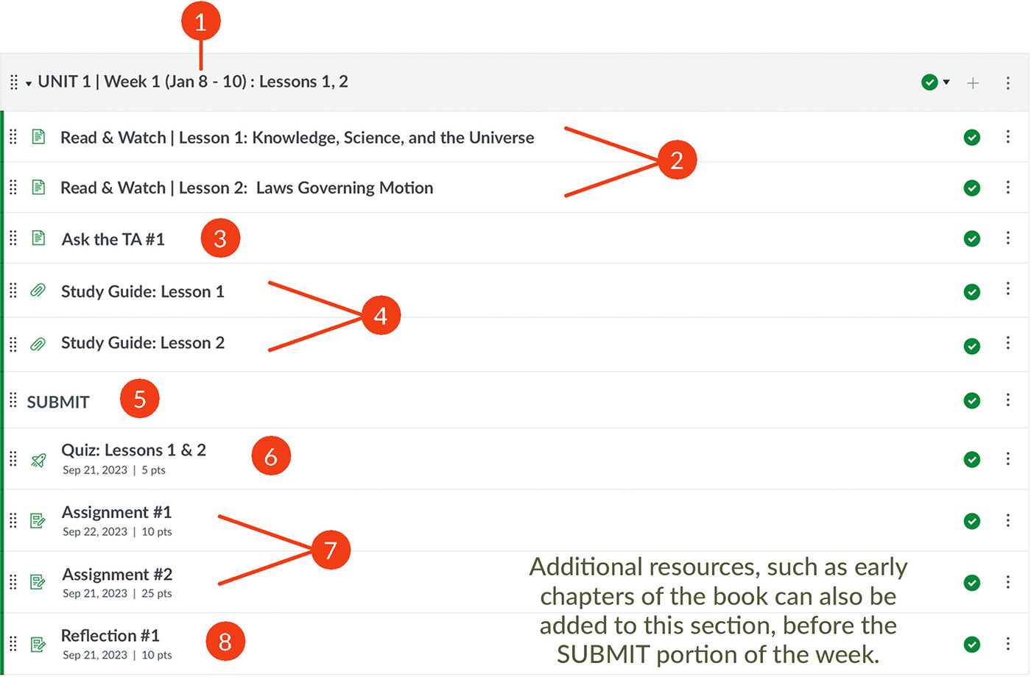1031x677 pixels.
Task: Open Read & Watch Lesson 2: Laws Governing Motion
Action: [x=247, y=188]
